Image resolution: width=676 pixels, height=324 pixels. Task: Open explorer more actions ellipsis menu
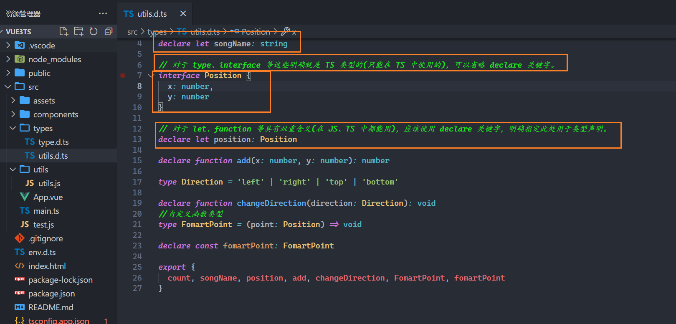tap(103, 13)
